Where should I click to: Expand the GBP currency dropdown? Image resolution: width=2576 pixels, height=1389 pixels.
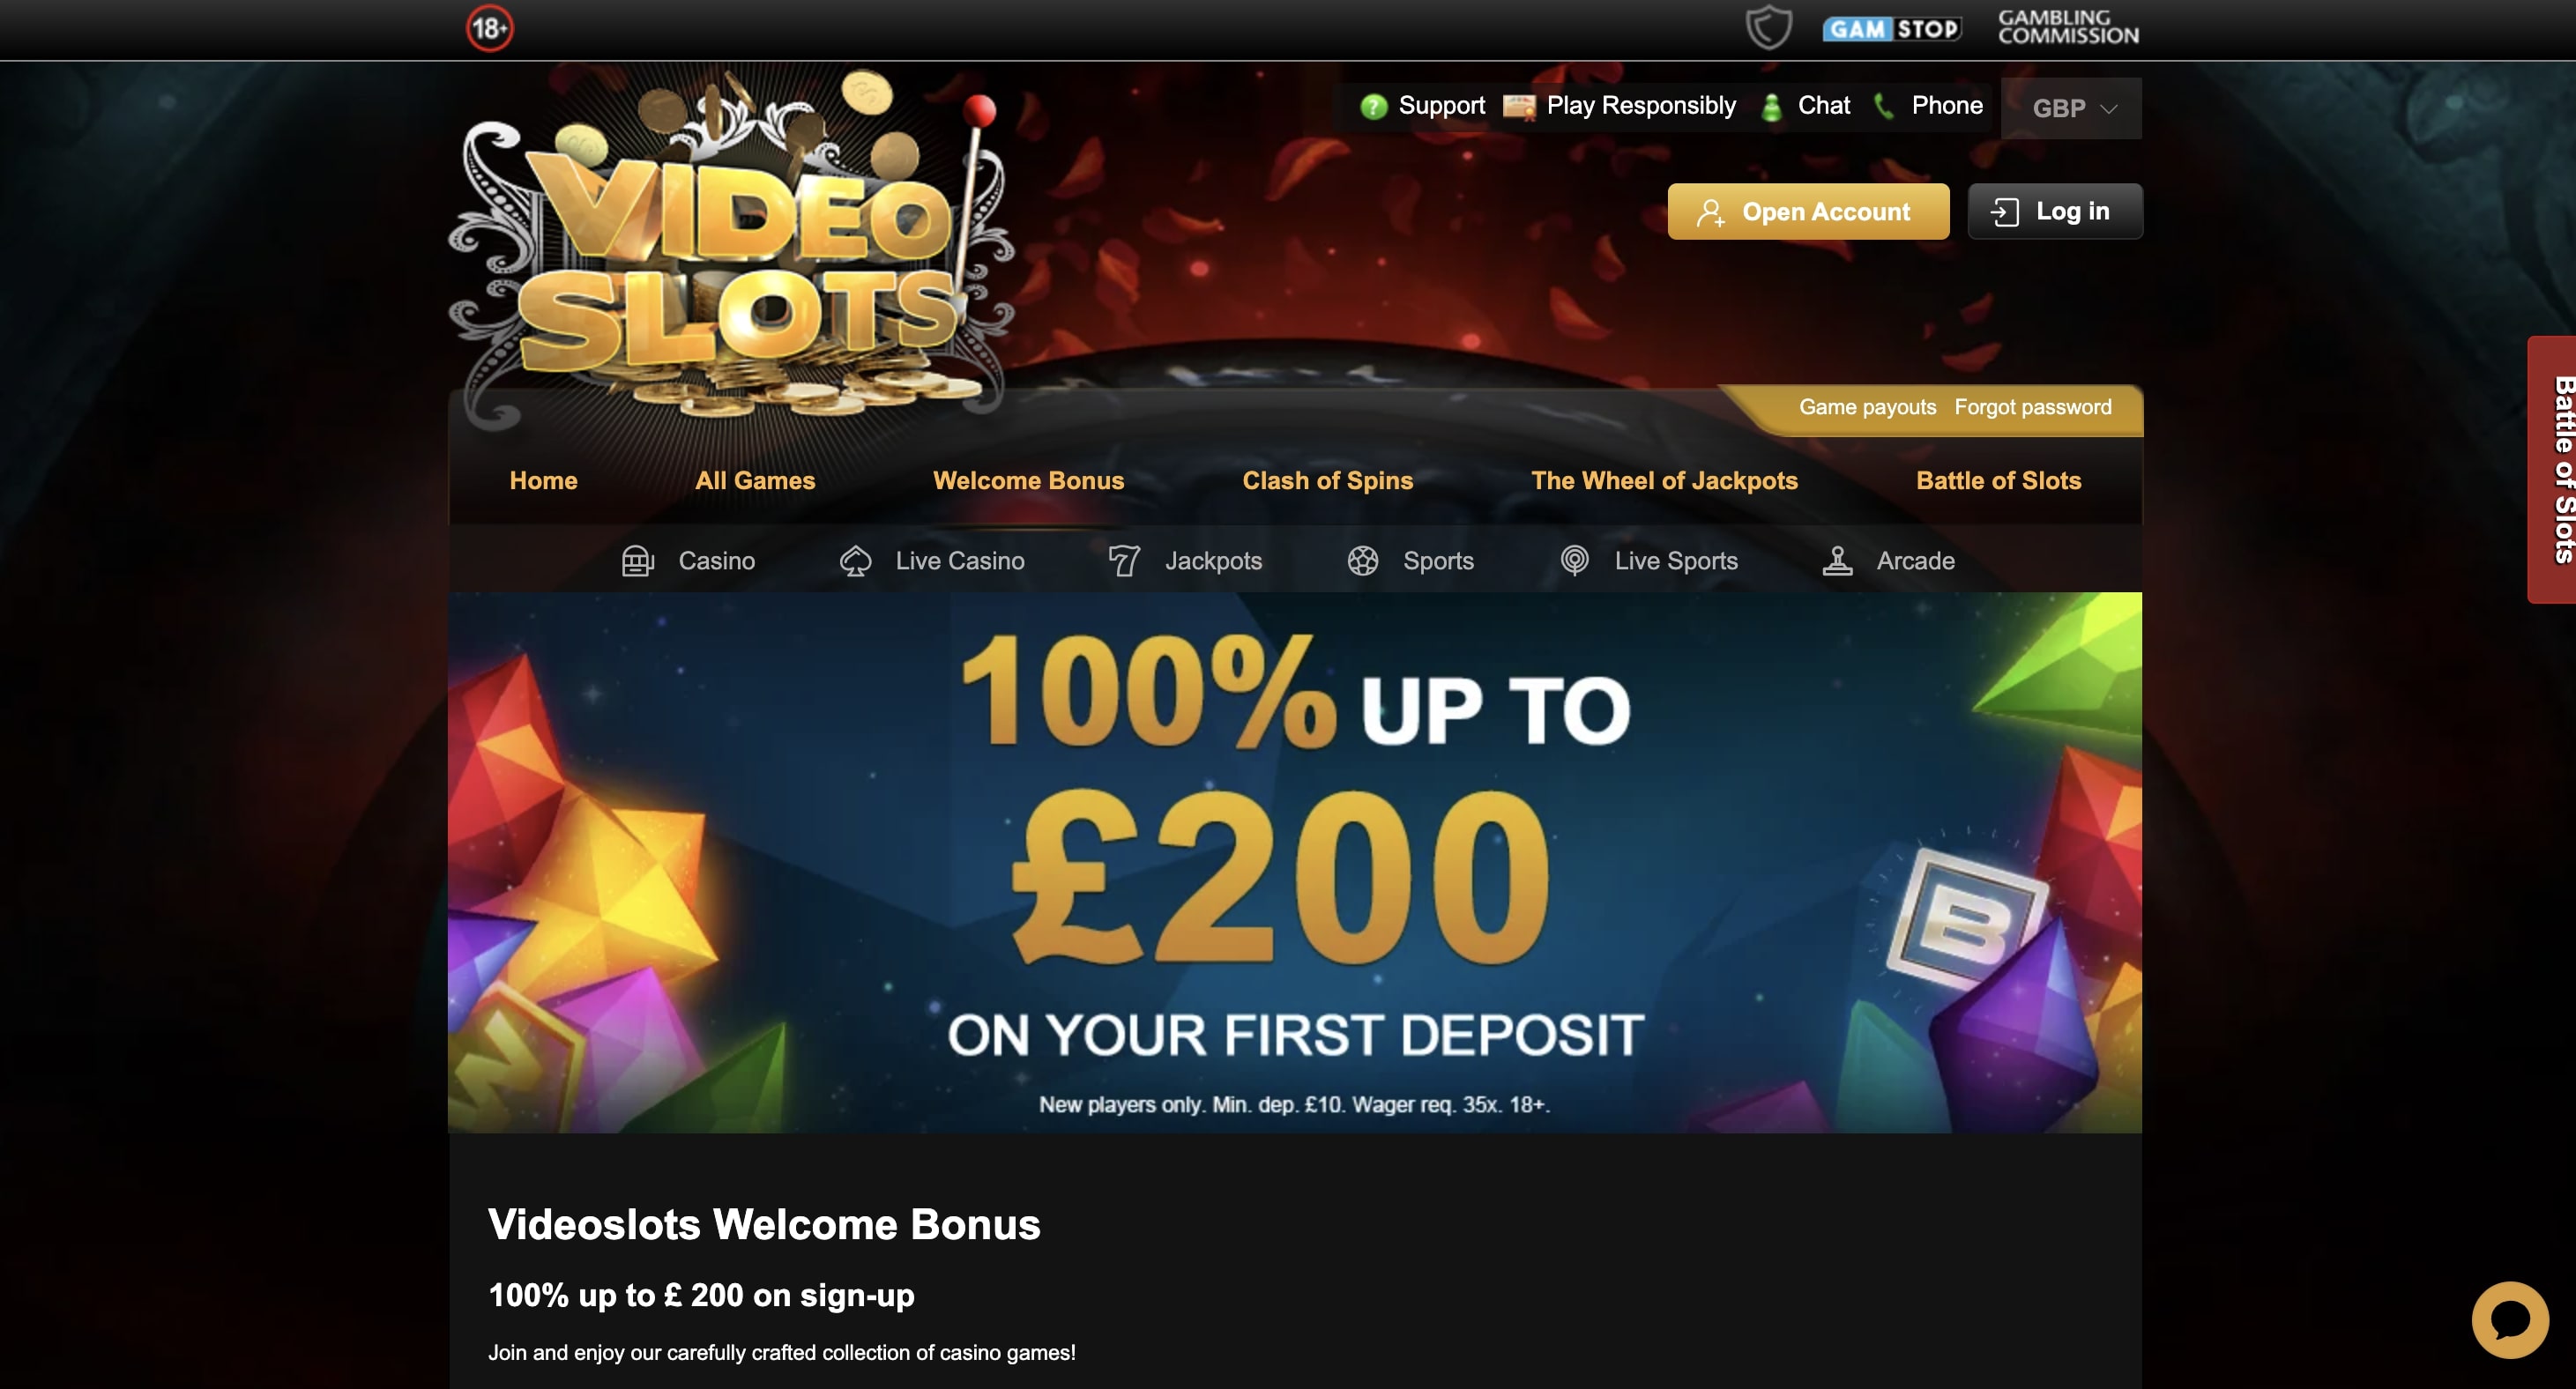coord(2071,108)
